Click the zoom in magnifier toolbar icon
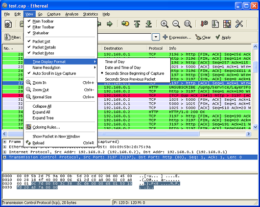260x207 pixels. click(165, 24)
